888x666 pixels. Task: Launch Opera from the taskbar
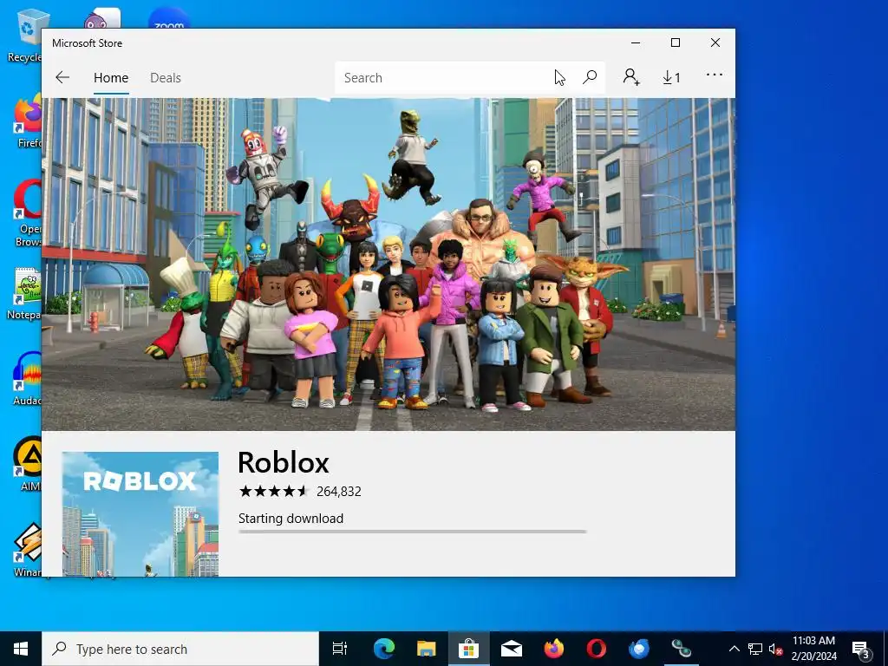tap(597, 649)
